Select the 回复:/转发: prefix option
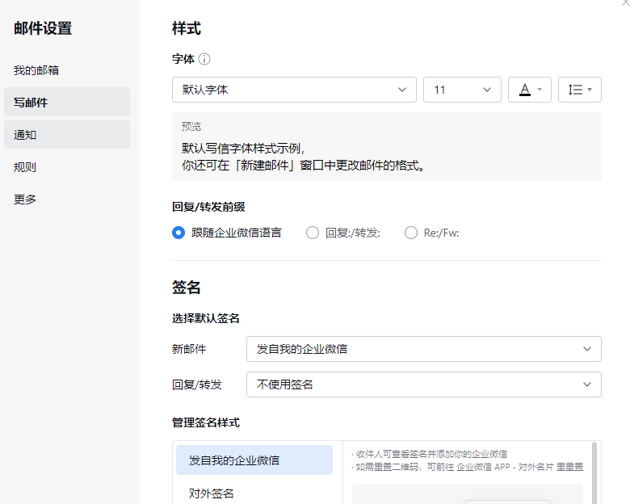The height and width of the screenshot is (504, 630). [x=343, y=233]
